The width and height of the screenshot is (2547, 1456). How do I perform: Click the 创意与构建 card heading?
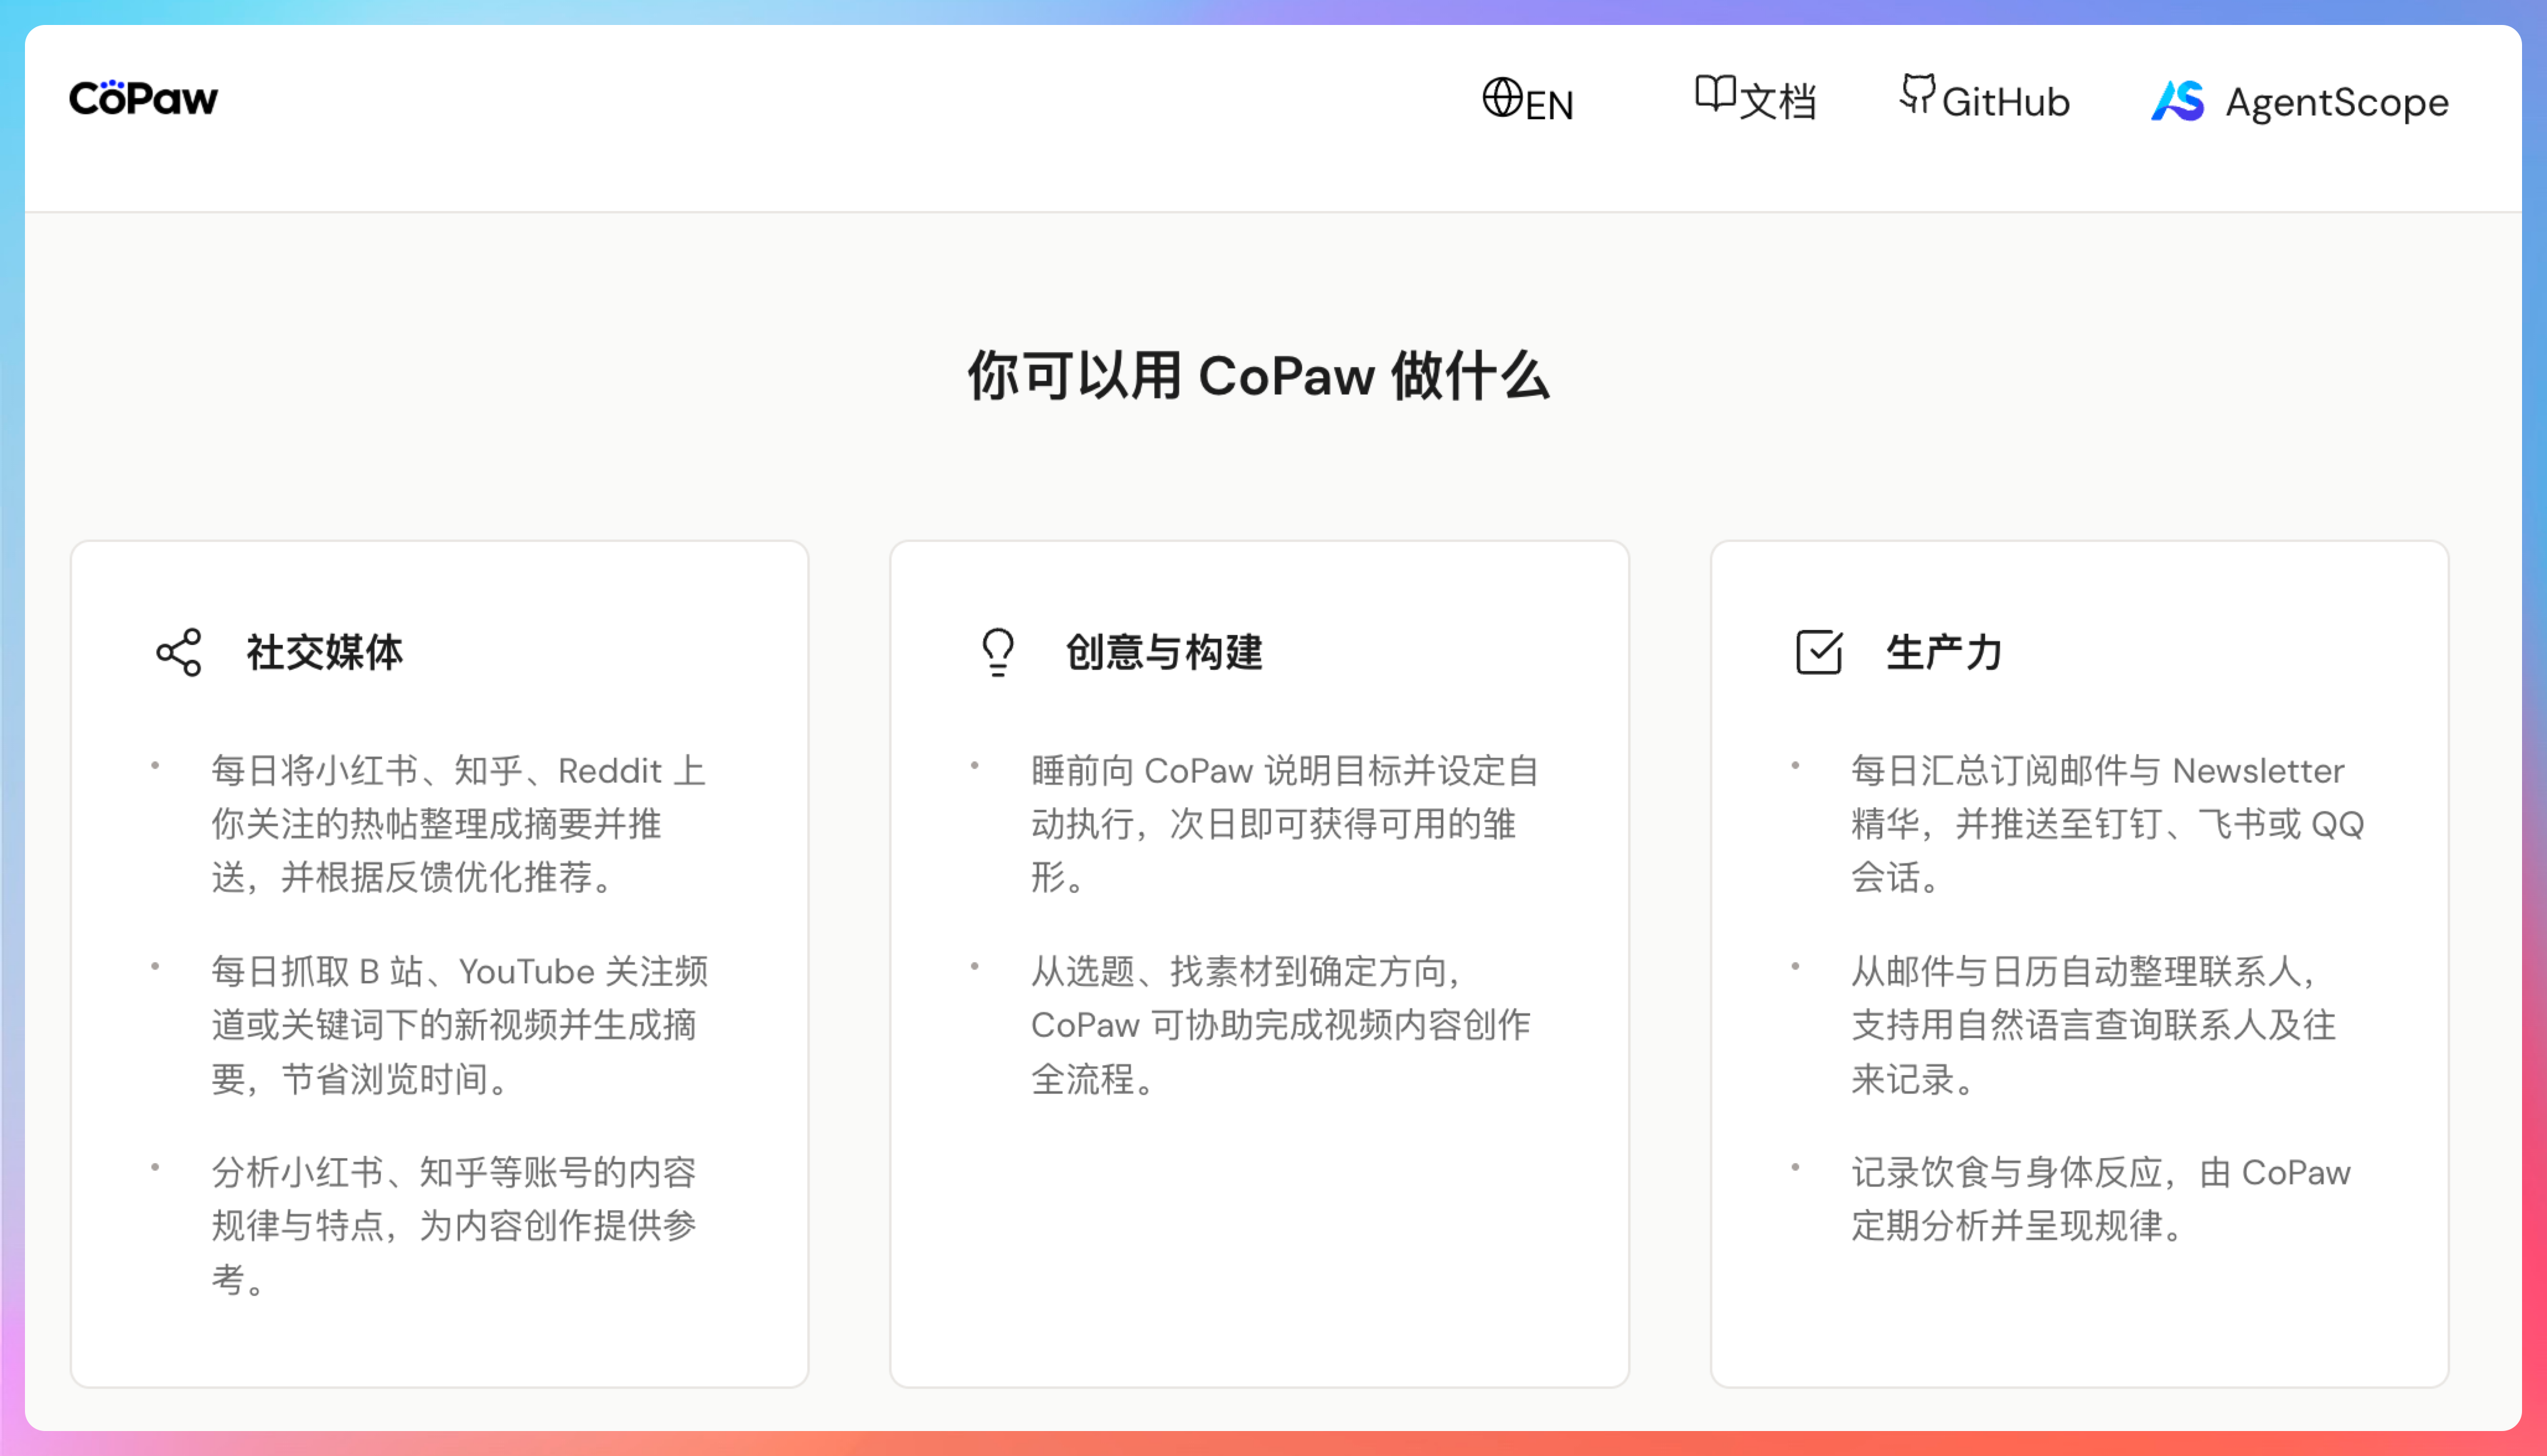tap(1164, 653)
